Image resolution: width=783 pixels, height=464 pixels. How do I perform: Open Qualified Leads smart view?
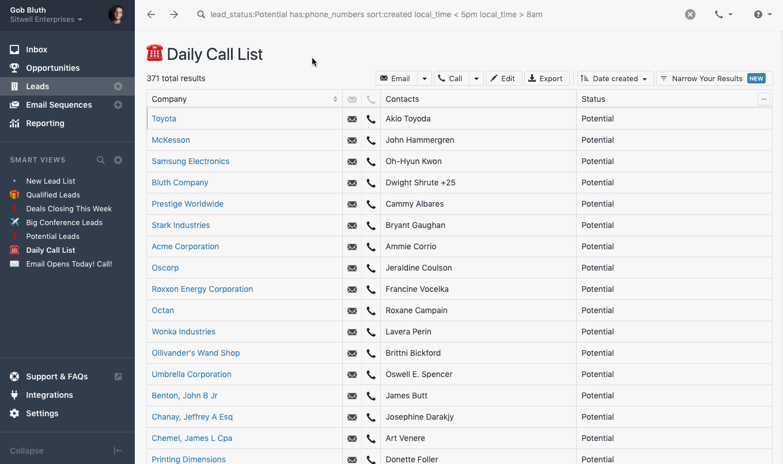53,195
